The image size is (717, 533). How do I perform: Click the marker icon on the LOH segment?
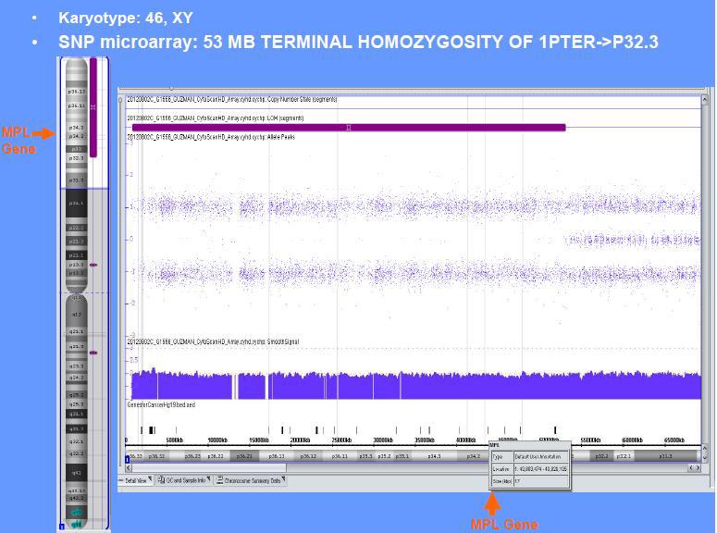(349, 128)
